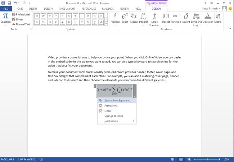Insert the factorial exclamation symbol
Image resolution: width=234 pixels, height=162 pixels.
point(82,16)
